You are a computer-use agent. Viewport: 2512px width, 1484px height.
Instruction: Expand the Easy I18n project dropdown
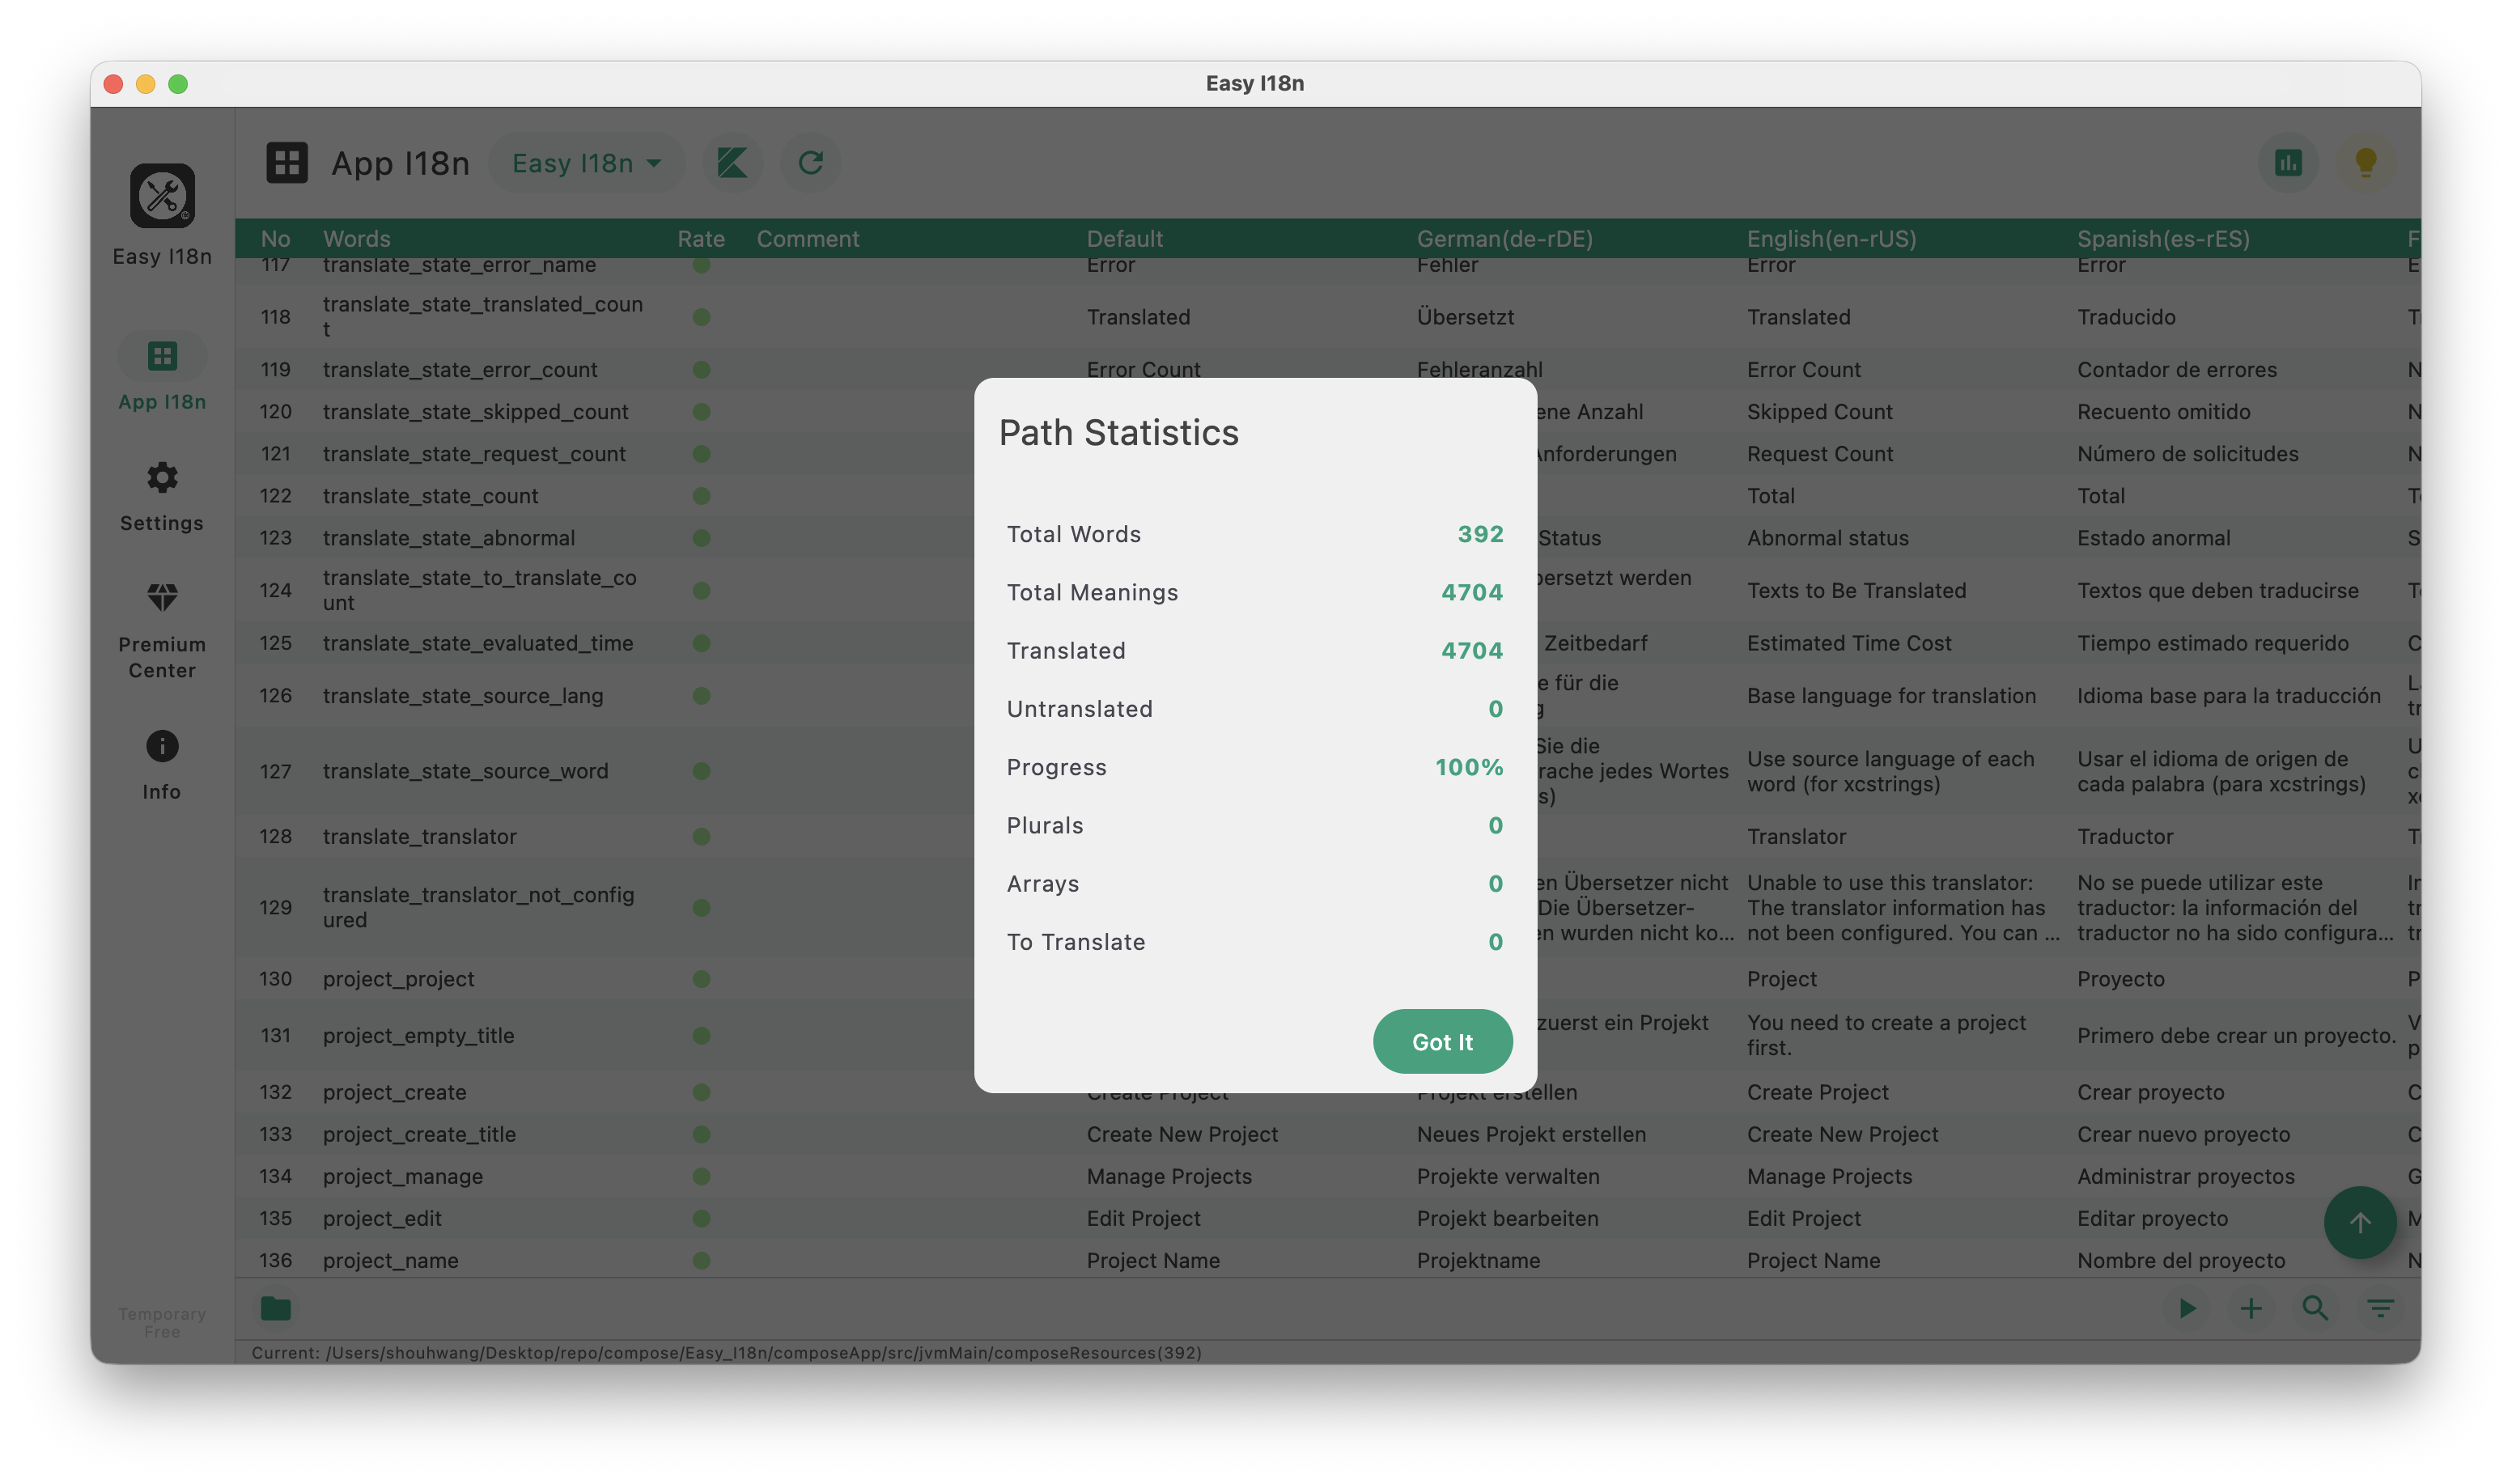(x=586, y=163)
